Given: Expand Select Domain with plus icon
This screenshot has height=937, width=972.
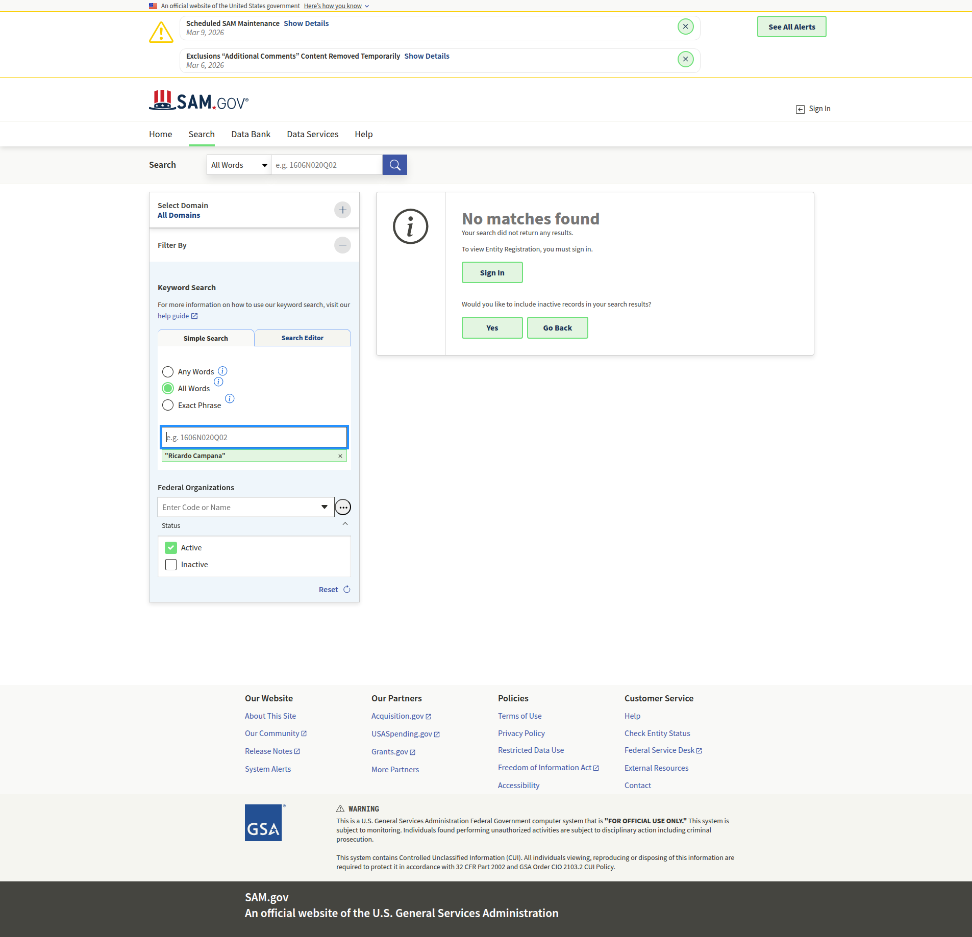Looking at the screenshot, I should point(342,210).
